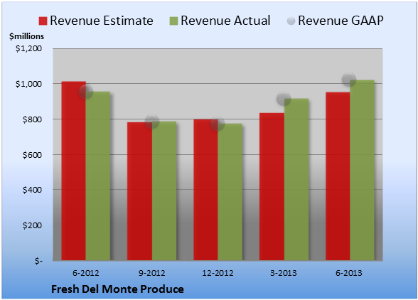418x300 pixels.
Task: Select the green actual bar for 12-2012
Action: pyautogui.click(x=230, y=192)
